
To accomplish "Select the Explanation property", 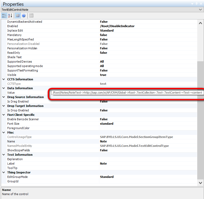I will [15, 159].
